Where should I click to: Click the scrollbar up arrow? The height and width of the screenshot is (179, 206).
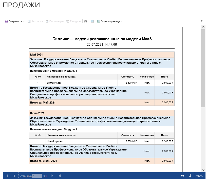click(203, 27)
